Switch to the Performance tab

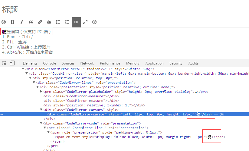pyautogui.click(x=110, y=63)
